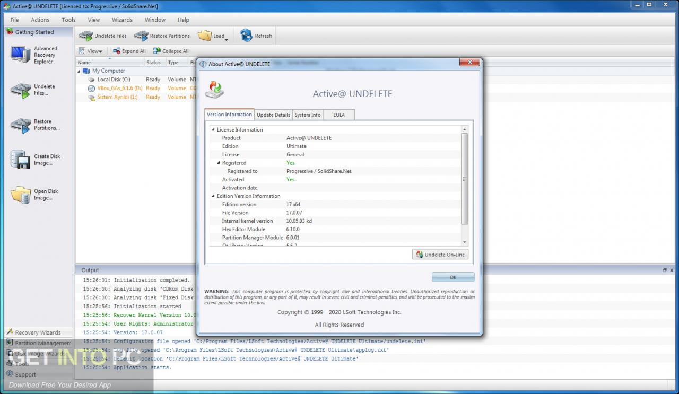Click Undelete On-Line button
The height and width of the screenshot is (394, 679).
[440, 255]
